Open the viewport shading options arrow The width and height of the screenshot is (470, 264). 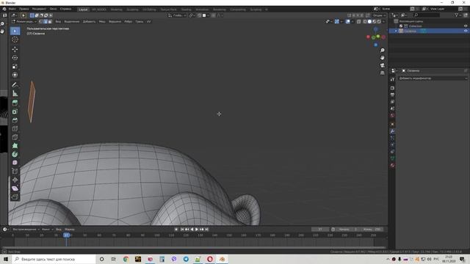pyautogui.click(x=383, y=21)
